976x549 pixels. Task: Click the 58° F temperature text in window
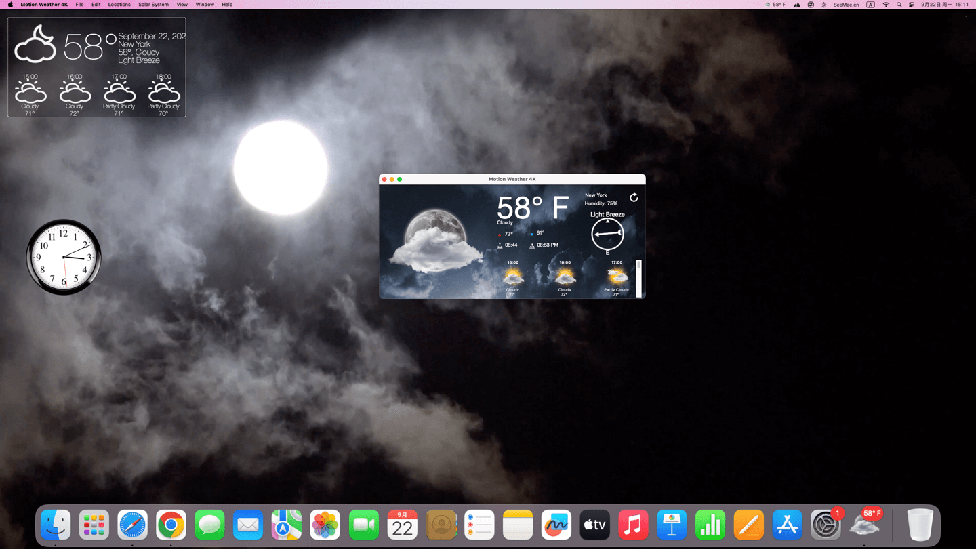[x=532, y=207]
